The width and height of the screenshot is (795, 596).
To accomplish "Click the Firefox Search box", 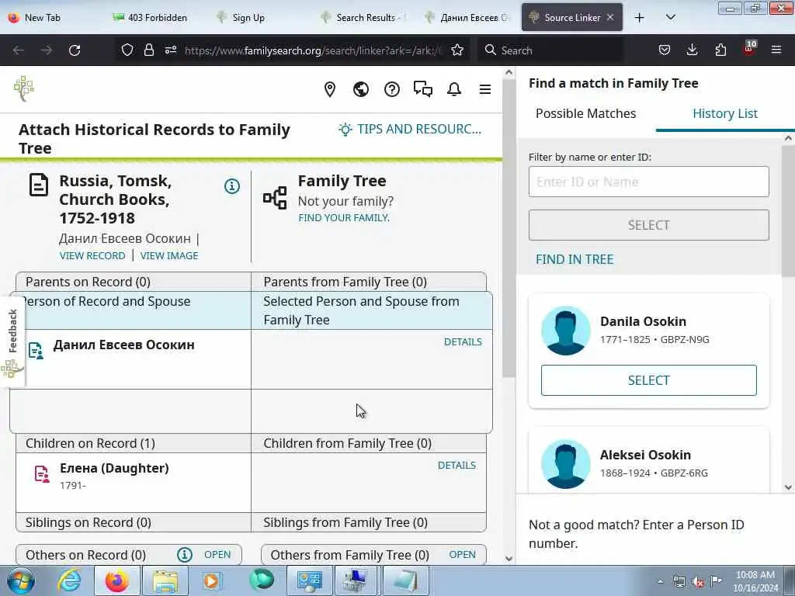I will coord(550,50).
